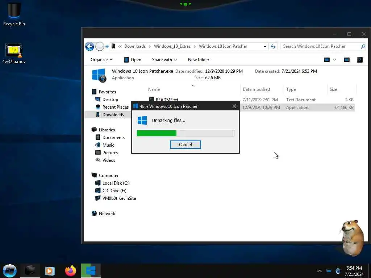This screenshot has height=278, width=371.
Task: Open the Start menu orb
Action: (x=10, y=270)
